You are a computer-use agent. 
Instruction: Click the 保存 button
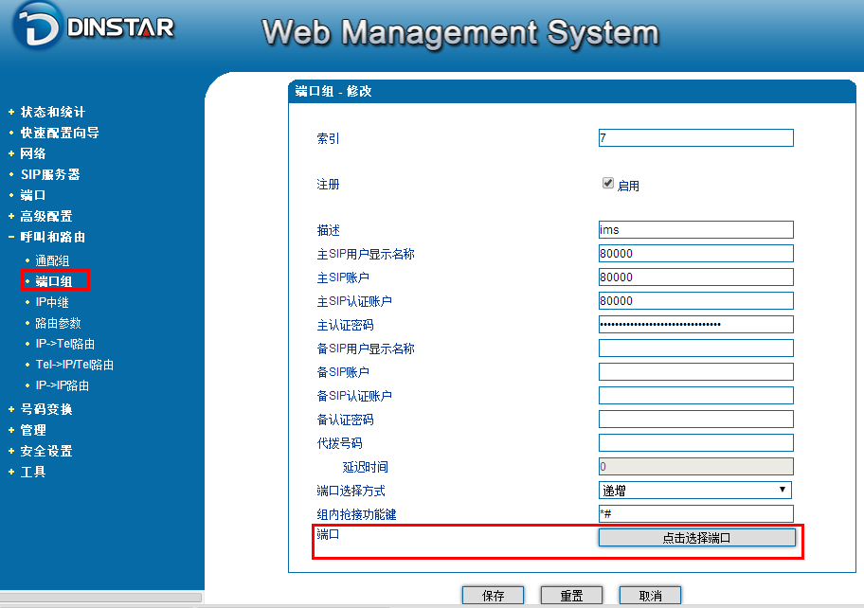493,596
